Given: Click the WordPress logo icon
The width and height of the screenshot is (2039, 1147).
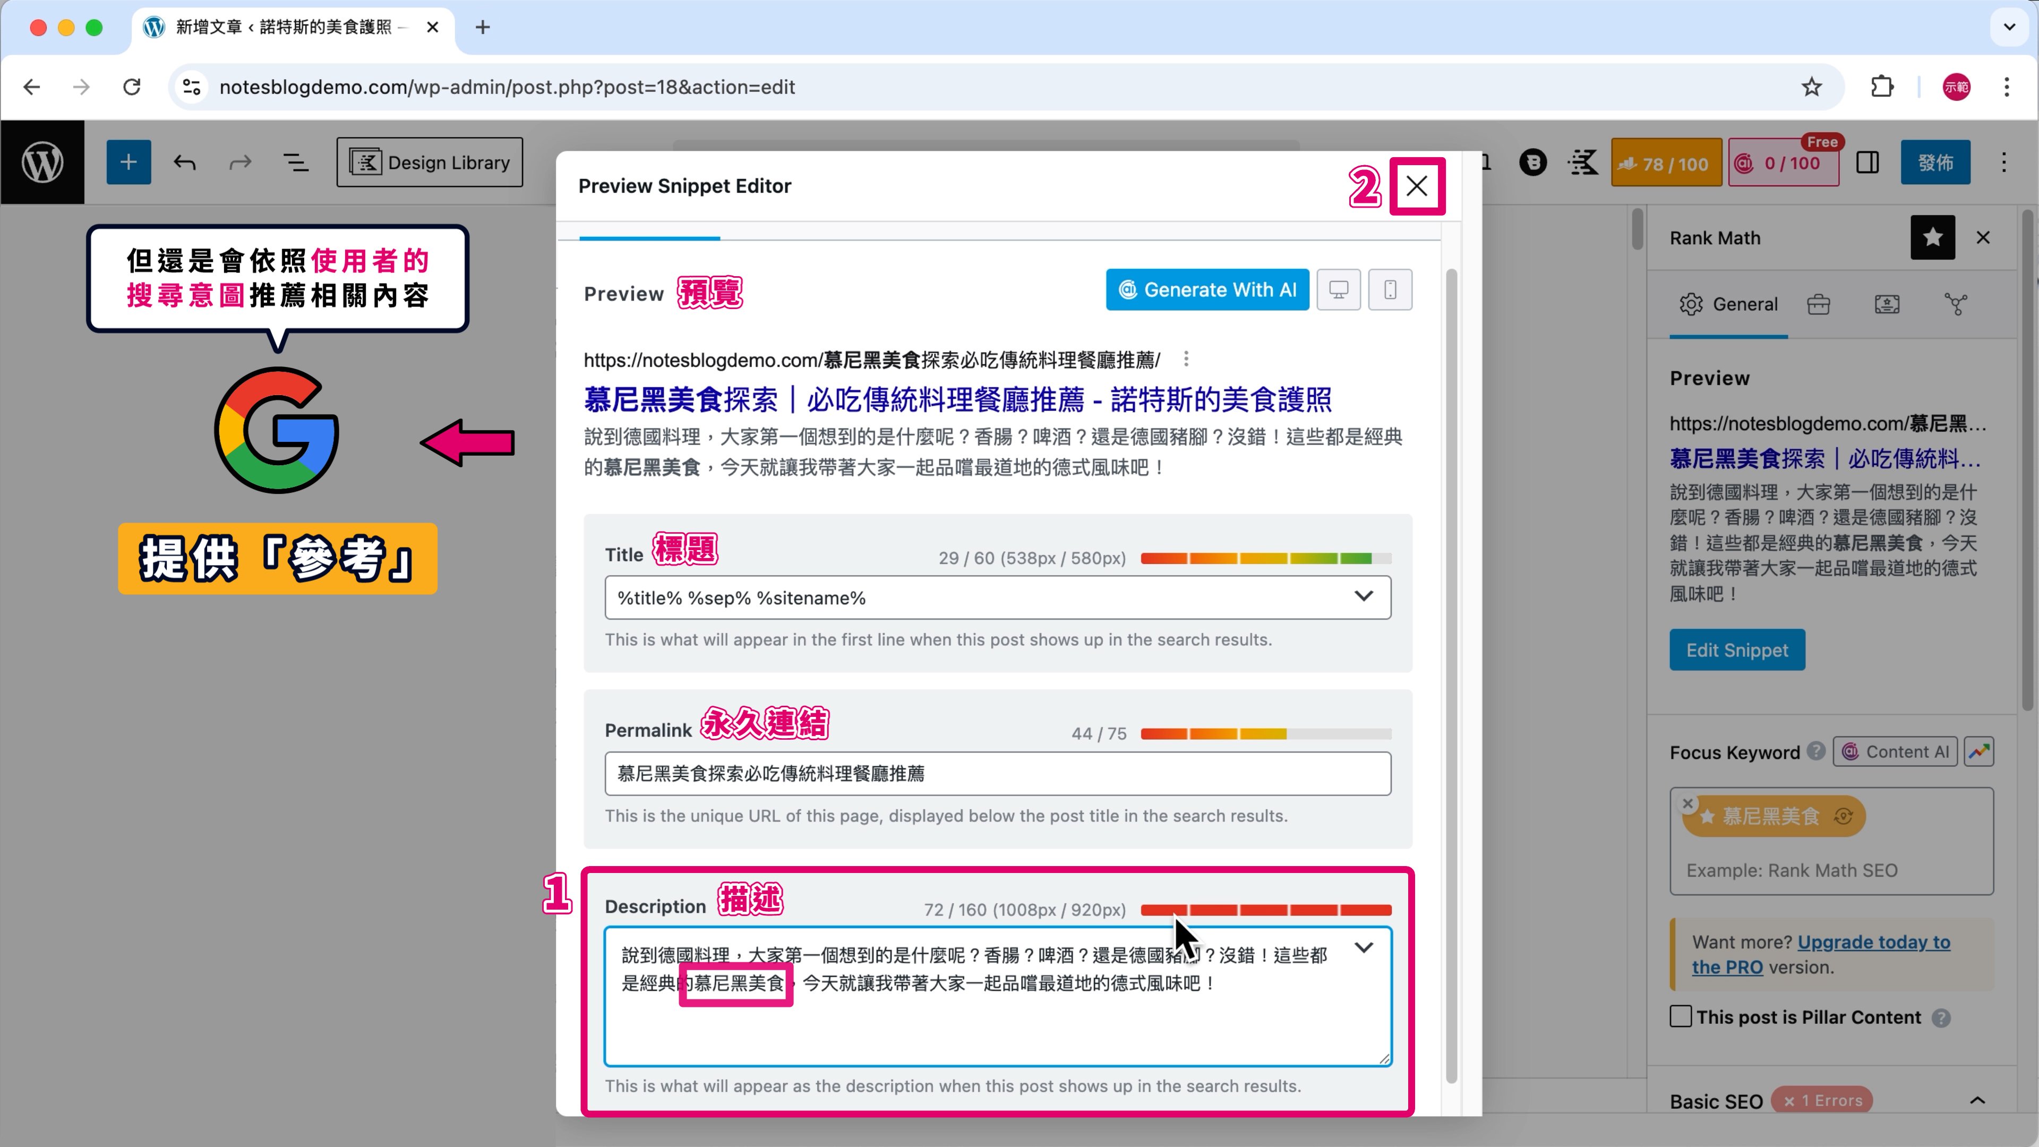Looking at the screenshot, I should coord(42,162).
